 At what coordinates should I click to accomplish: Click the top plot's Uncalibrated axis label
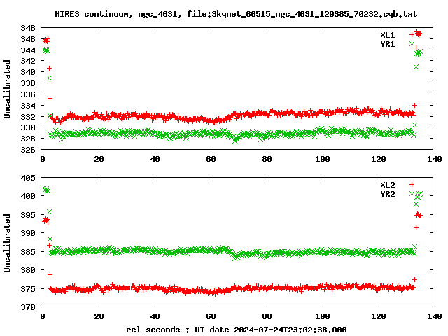click(x=7, y=89)
